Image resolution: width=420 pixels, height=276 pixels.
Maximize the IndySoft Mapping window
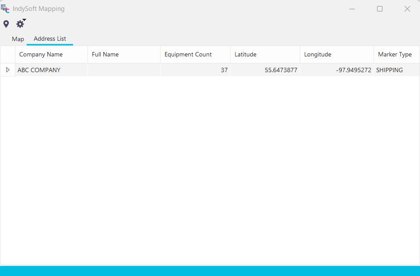(380, 9)
